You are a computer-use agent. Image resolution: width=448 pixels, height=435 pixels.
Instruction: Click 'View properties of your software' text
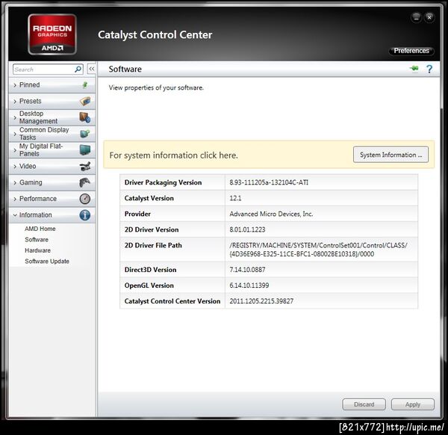tap(156, 87)
